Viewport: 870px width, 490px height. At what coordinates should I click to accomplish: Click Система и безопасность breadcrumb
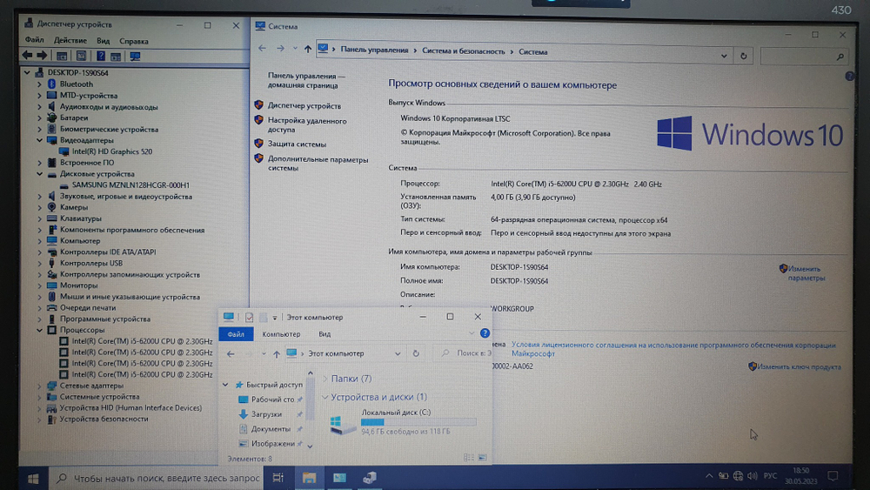tap(464, 51)
